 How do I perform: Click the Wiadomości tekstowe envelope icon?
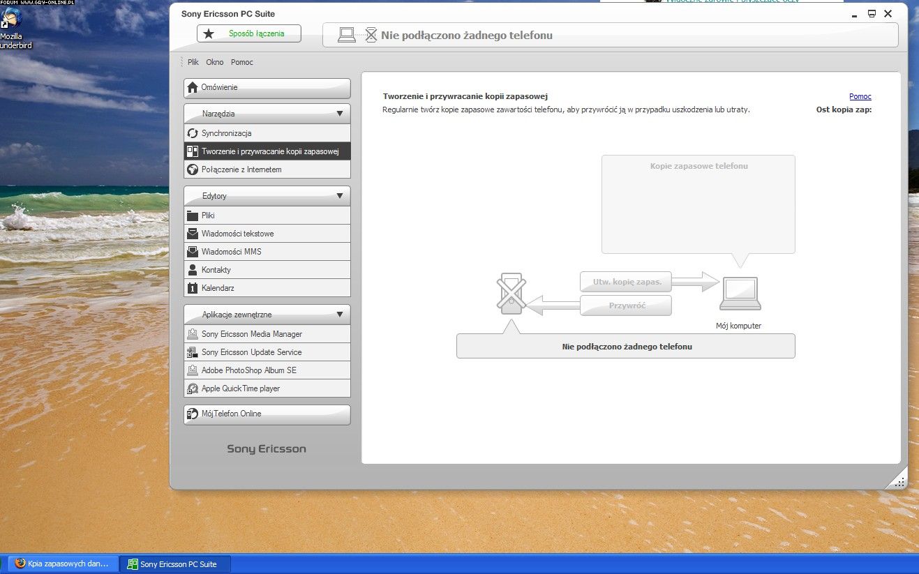[193, 234]
